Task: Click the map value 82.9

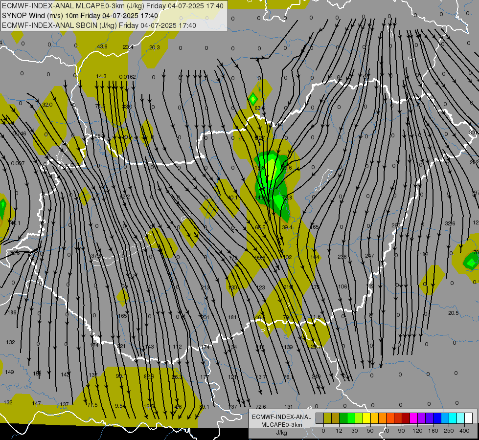Action: tap(149, 376)
